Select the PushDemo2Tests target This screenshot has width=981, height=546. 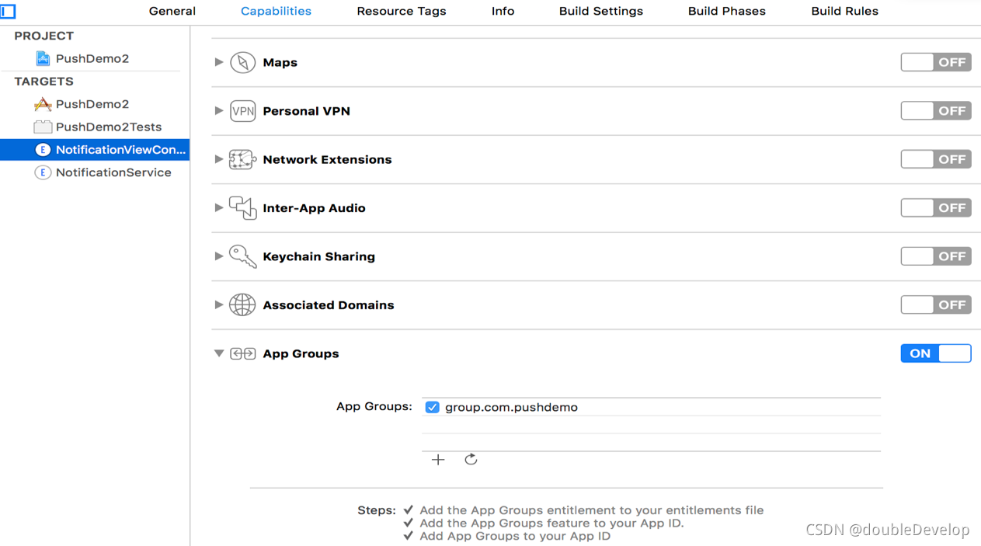[108, 127]
